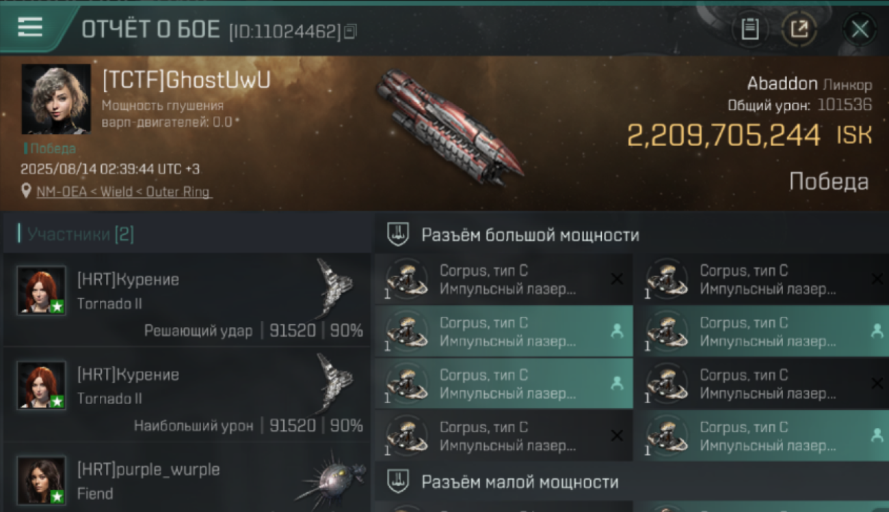The image size is (889, 512).
Task: Share the battle report externally
Action: click(799, 29)
